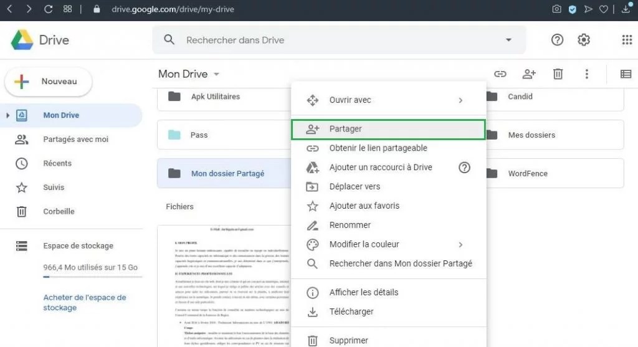The height and width of the screenshot is (347, 638).
Task: Open Mon Drive in the sidebar
Action: coord(71,115)
